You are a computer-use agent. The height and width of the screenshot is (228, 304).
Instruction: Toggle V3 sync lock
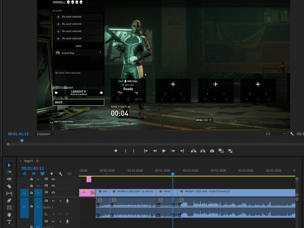click(x=46, y=179)
